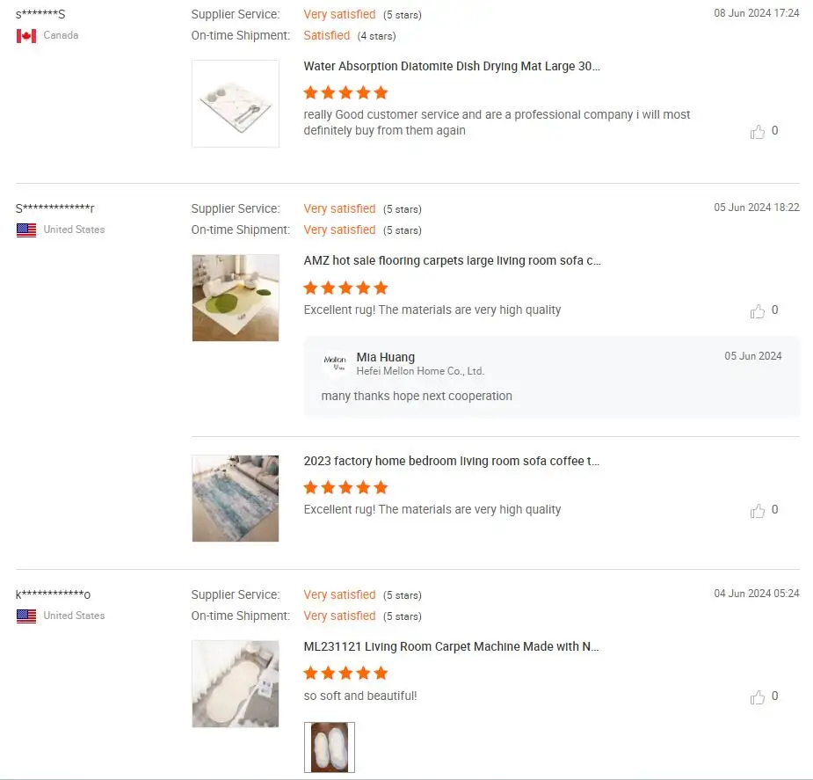Like the Diatomite Dish Drying Mat review
The height and width of the screenshot is (780, 813).
[x=758, y=132]
